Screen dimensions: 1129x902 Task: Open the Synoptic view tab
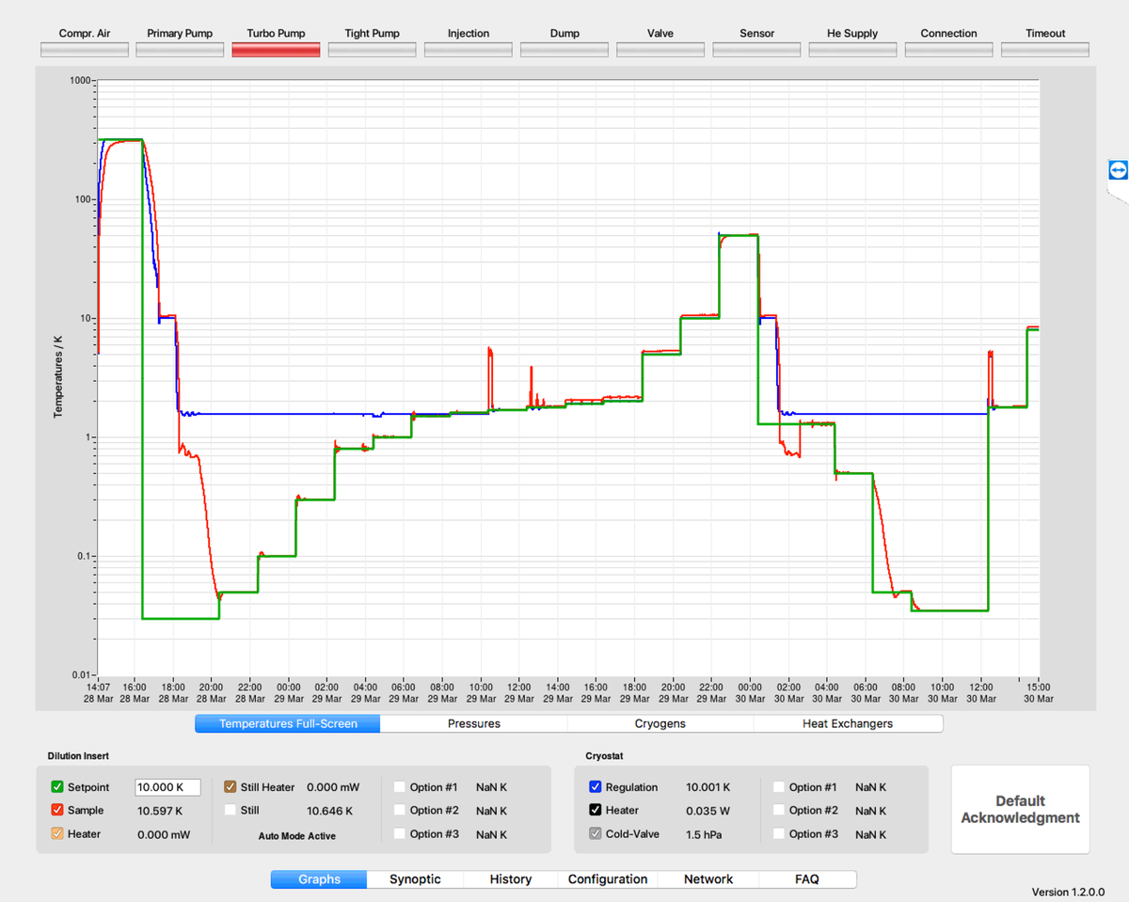point(415,879)
